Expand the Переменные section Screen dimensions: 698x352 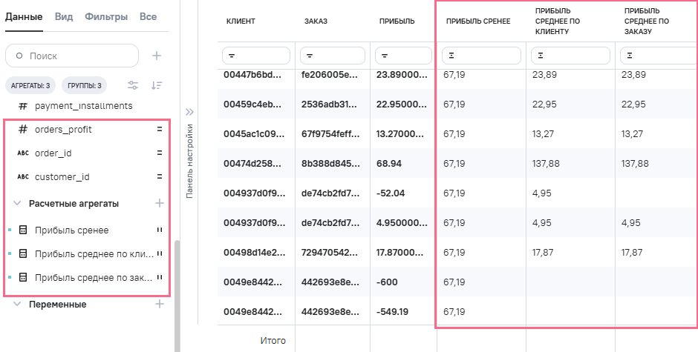click(x=17, y=304)
